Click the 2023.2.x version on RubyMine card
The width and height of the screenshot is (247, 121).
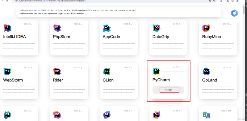click(227, 24)
